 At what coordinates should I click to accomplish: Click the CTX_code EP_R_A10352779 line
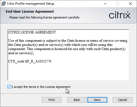coord(30,61)
